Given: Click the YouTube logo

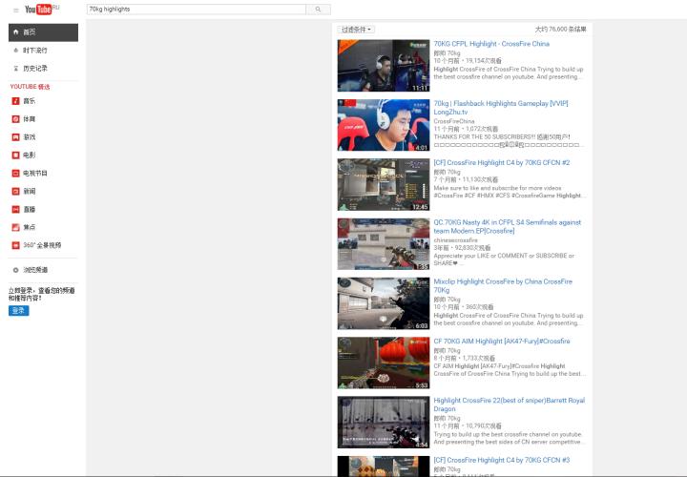Looking at the screenshot, I should [x=38, y=10].
